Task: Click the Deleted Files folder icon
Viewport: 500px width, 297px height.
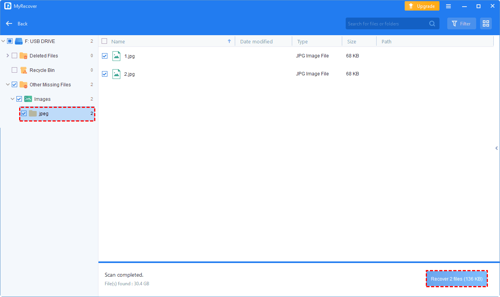Action: 23,55
